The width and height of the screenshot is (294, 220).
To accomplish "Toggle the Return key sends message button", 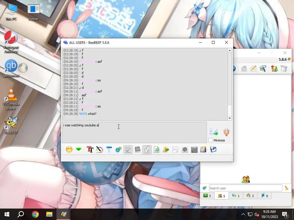I will point(147,150).
